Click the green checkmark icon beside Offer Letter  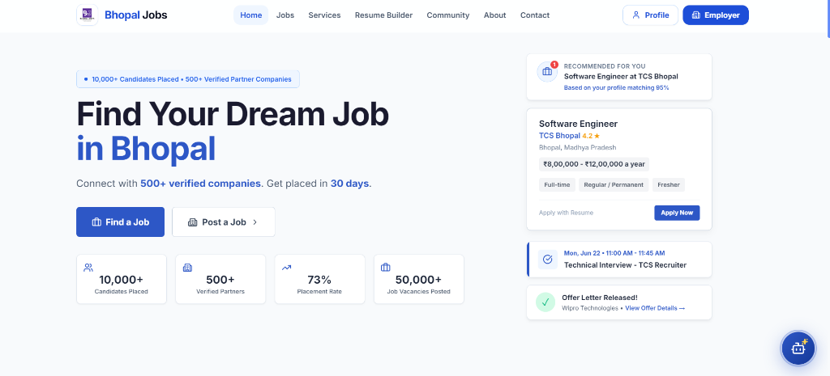pyautogui.click(x=545, y=302)
